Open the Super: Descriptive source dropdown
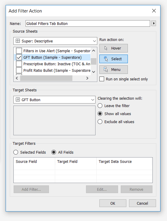This screenshot has width=167, height=221. [x=55, y=41]
